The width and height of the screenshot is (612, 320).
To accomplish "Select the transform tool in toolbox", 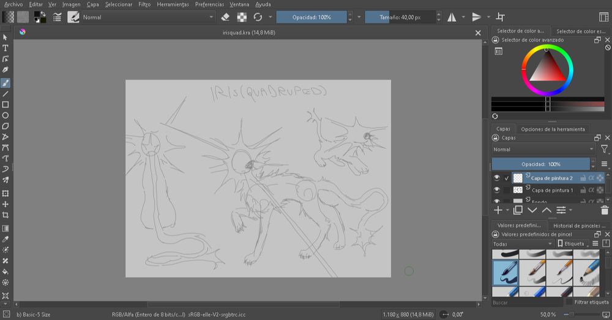I will point(6,194).
